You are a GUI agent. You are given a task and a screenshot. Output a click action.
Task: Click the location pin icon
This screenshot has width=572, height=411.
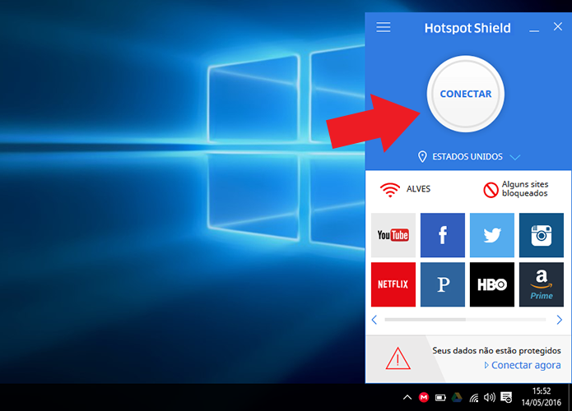[x=422, y=157]
